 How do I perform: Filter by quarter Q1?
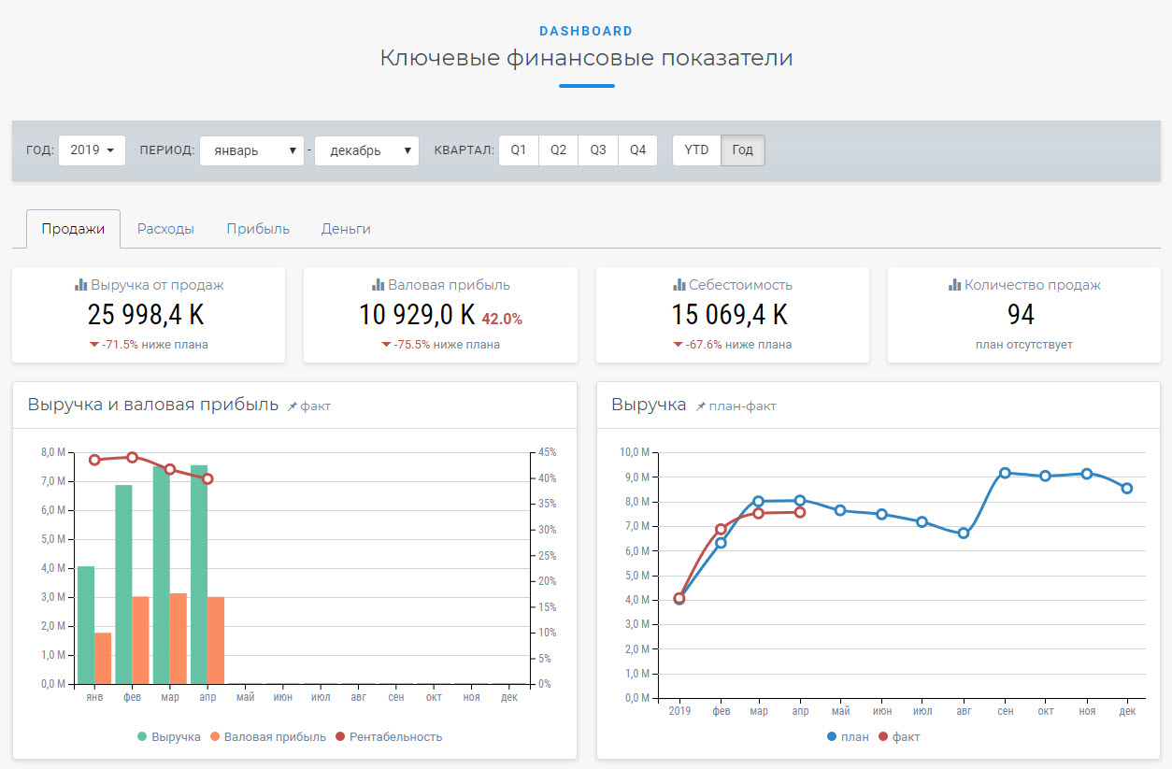pos(519,150)
